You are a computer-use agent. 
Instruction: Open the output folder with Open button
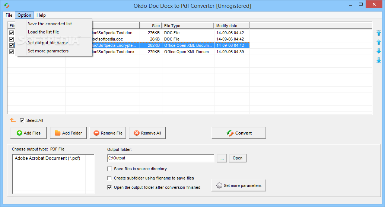pos(238,158)
